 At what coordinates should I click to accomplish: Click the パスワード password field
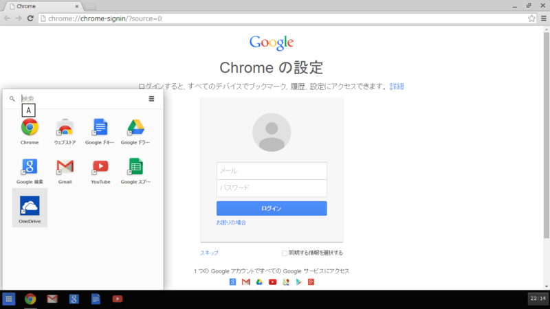272,188
